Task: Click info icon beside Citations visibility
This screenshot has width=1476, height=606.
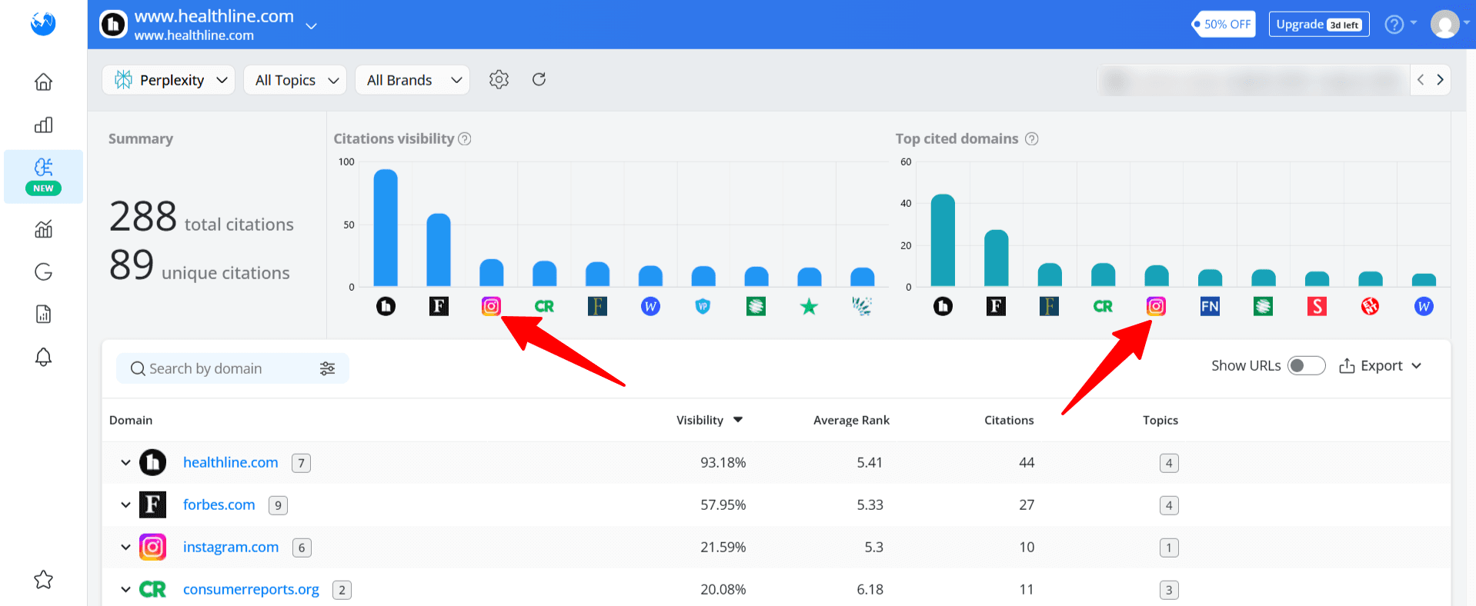Action: [465, 138]
